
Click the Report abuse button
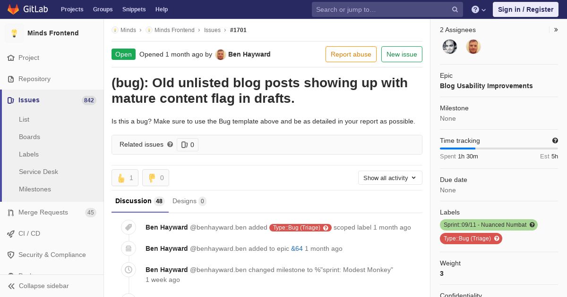[351, 54]
